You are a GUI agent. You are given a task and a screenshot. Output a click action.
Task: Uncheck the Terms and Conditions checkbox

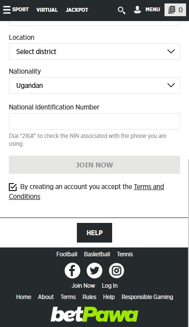click(13, 187)
